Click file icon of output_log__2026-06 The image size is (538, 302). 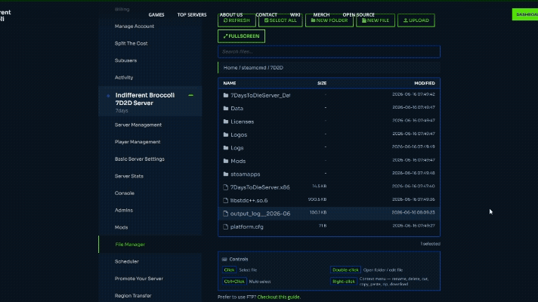[x=225, y=214]
